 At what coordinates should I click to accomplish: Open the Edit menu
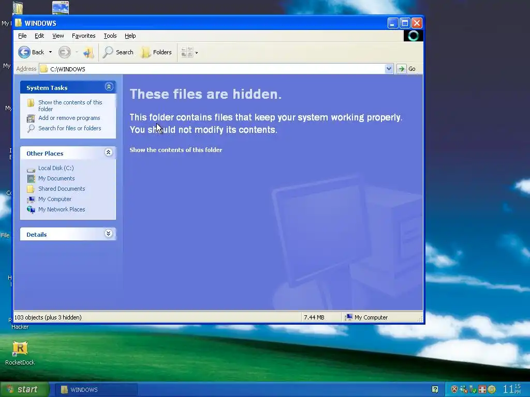pos(39,36)
